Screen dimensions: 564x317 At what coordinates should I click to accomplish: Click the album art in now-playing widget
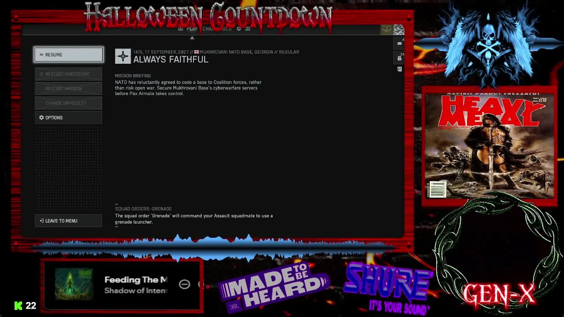tap(74, 284)
